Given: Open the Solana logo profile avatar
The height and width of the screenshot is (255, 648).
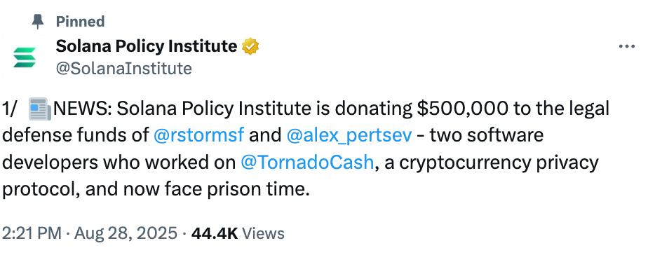Looking at the screenshot, I should point(25,57).
